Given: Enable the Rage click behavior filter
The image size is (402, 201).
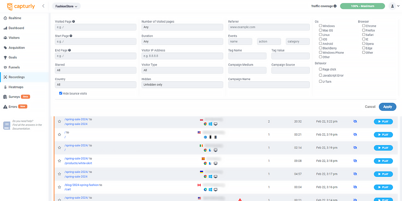Looking at the screenshot, I should click(x=321, y=69).
